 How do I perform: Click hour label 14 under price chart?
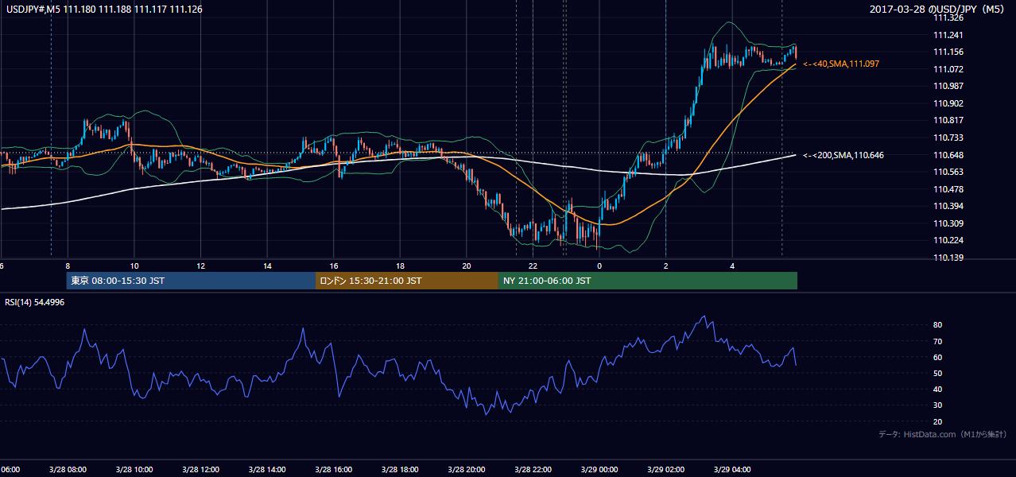pos(267,266)
